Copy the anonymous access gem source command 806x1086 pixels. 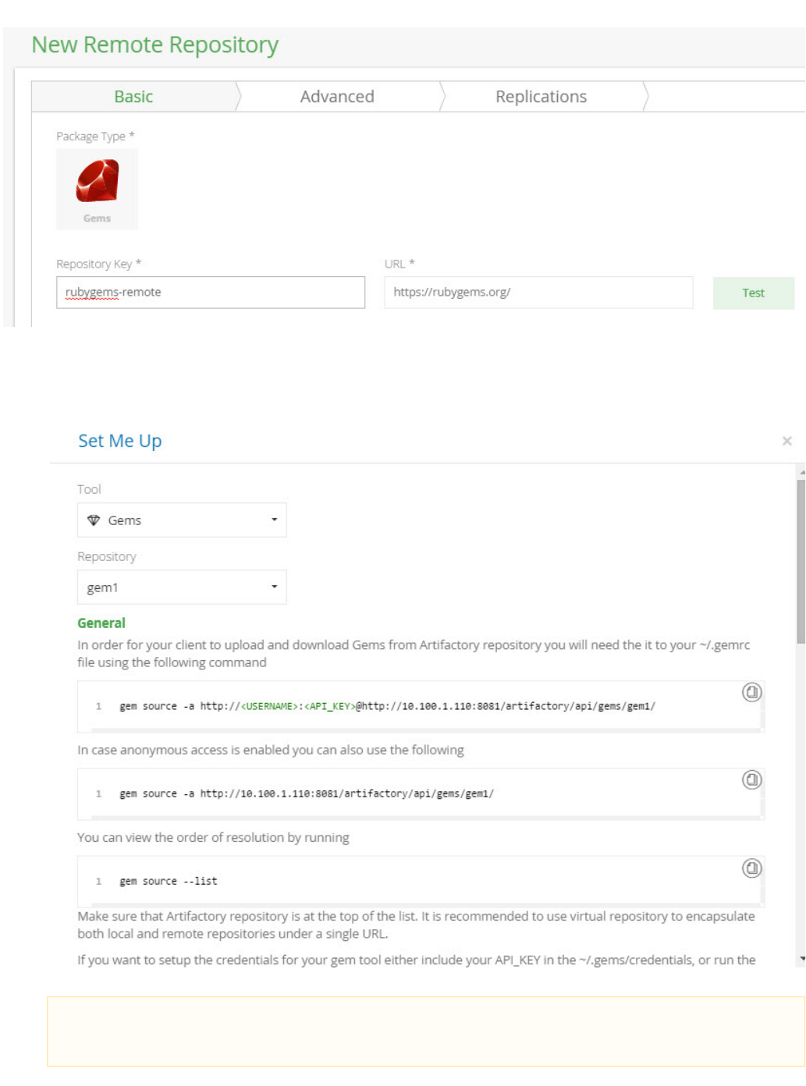pyautogui.click(x=751, y=779)
